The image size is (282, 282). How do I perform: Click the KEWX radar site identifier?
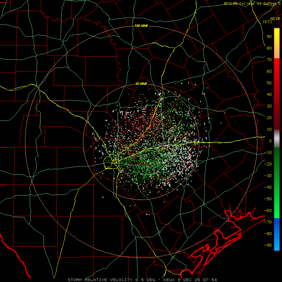click(x=170, y=280)
